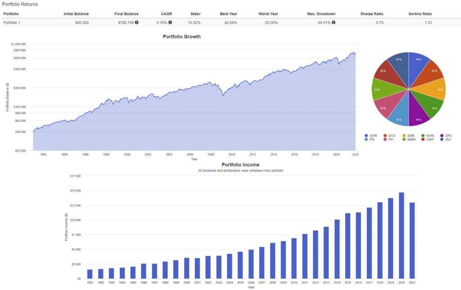Open the Max. Drawdown info icon
The image size is (461, 290).
[x=333, y=22]
